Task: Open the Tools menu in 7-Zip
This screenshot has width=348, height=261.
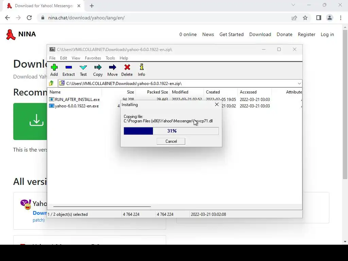Action: pyautogui.click(x=110, y=58)
